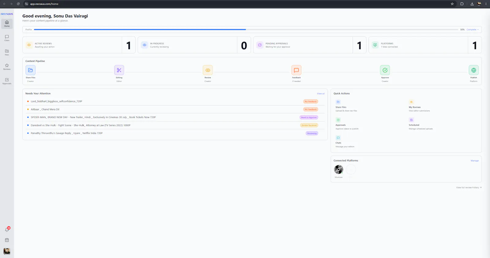The image size is (490, 258).
Task: Open Chats quick action
Action: pos(345,142)
